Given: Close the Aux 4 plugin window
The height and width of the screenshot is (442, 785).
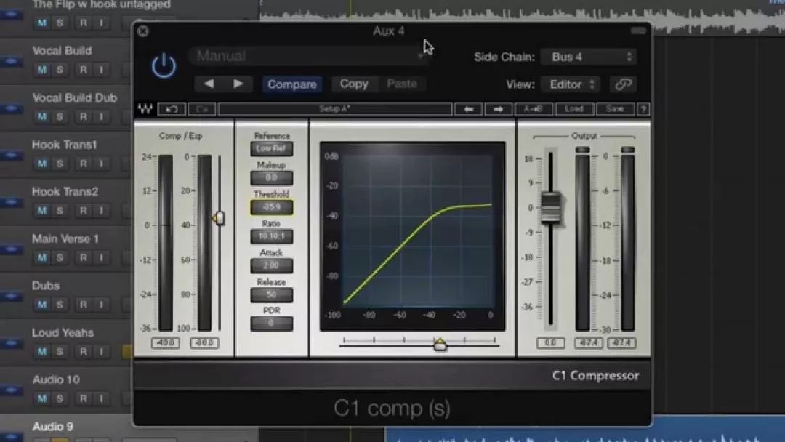Looking at the screenshot, I should tap(143, 31).
